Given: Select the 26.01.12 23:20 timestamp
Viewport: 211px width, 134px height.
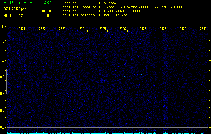Looking at the screenshot, I should coord(15,15).
